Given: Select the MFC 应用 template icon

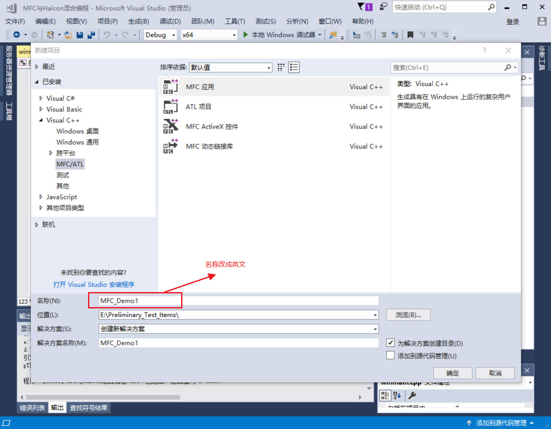Looking at the screenshot, I should pos(170,87).
